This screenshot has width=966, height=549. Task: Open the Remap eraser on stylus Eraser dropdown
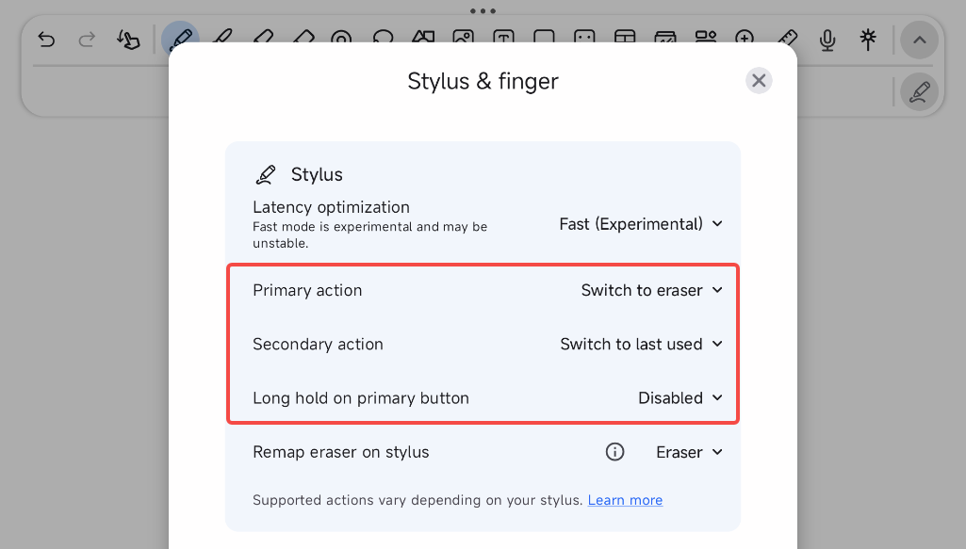point(689,452)
